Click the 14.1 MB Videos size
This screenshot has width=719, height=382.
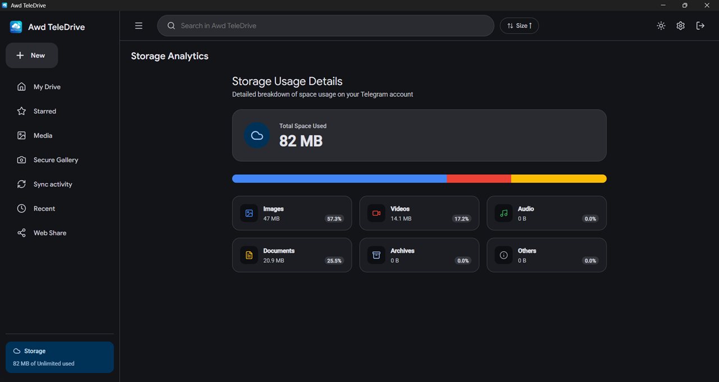(401, 219)
